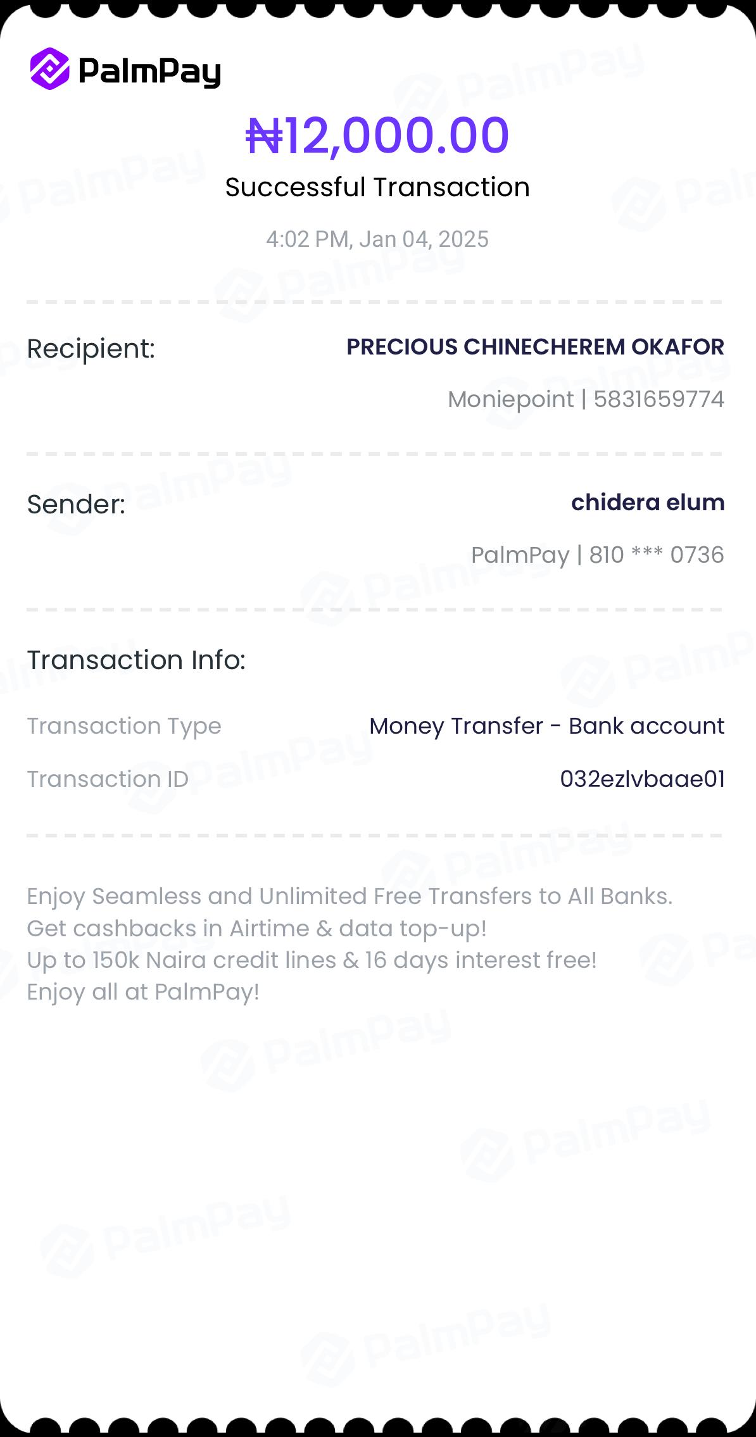Click the Successful Transaction status text
756x1437 pixels.
[x=377, y=187]
